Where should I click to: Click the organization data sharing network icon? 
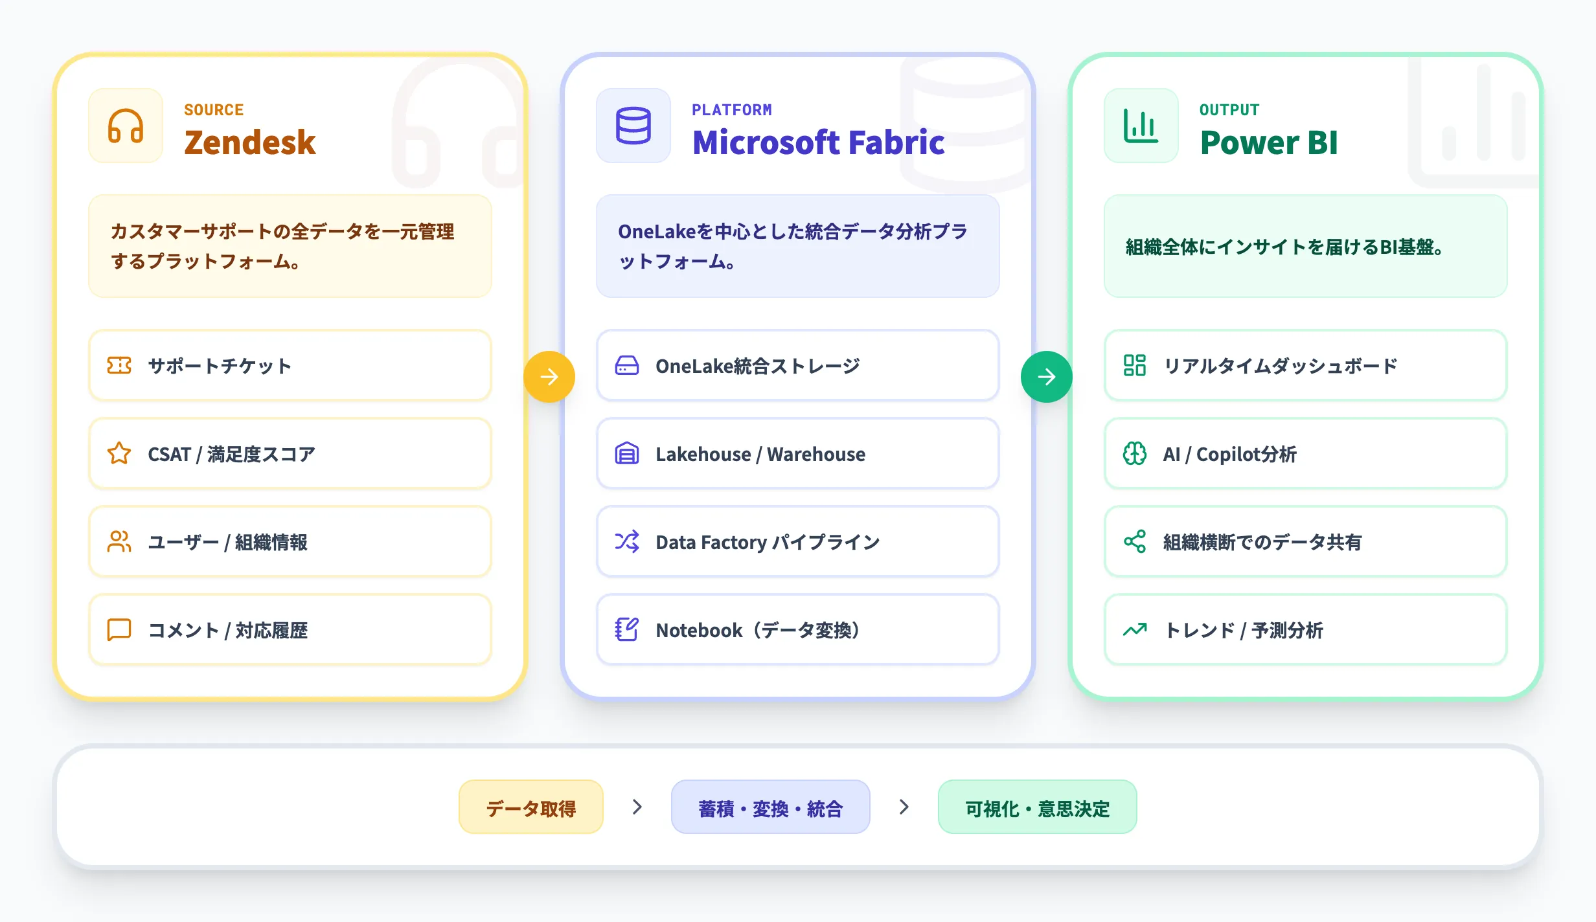click(x=1135, y=542)
